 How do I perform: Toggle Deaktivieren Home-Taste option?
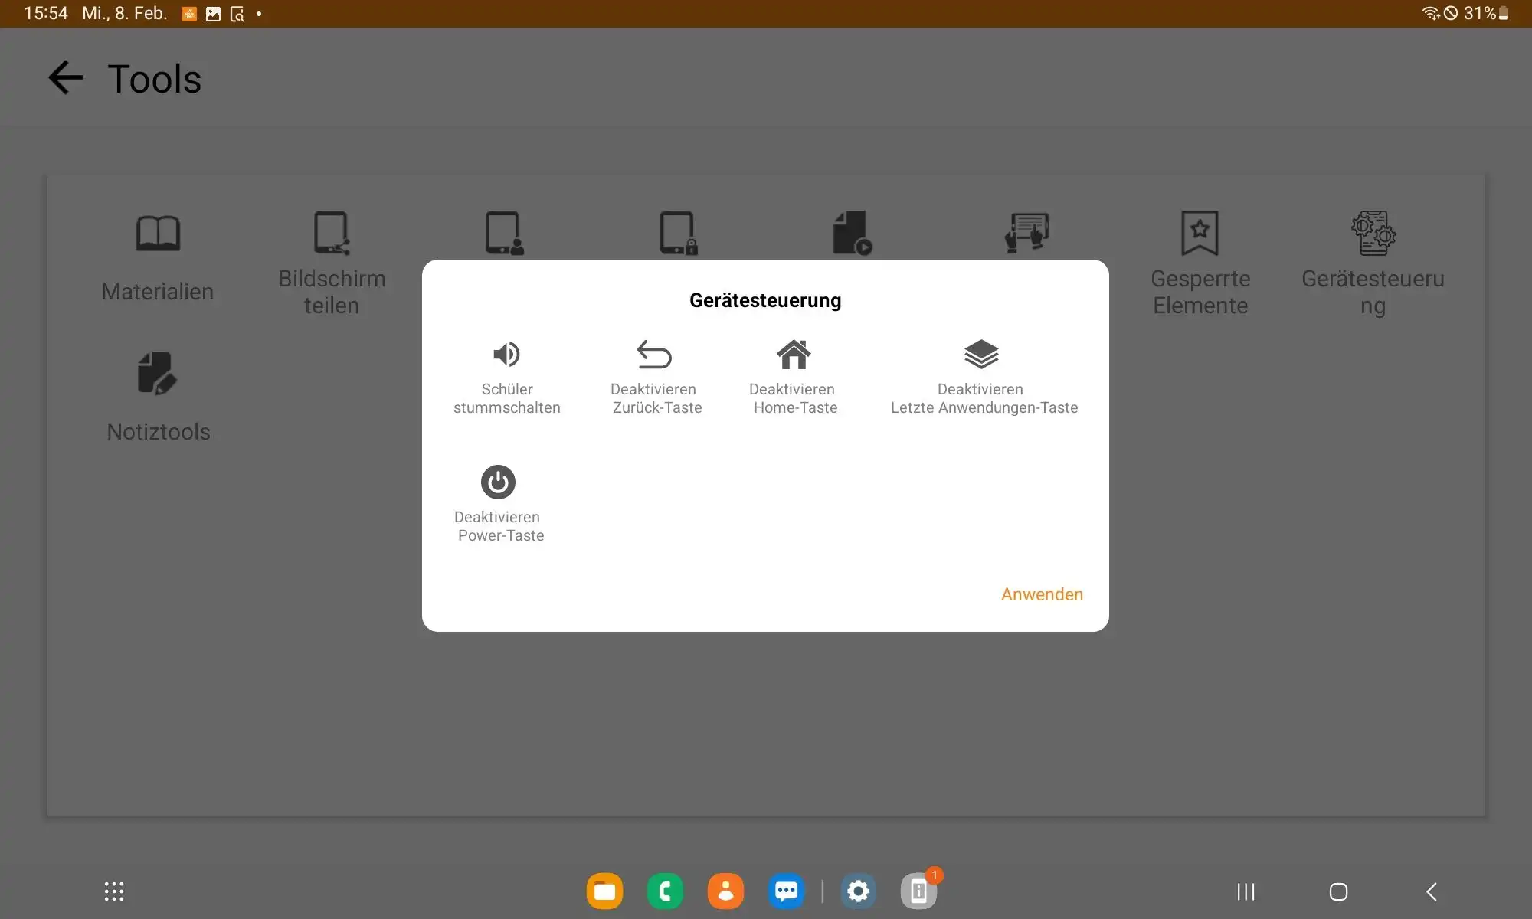(794, 378)
